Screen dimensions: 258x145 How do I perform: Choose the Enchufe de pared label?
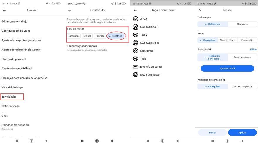click(x=151, y=67)
